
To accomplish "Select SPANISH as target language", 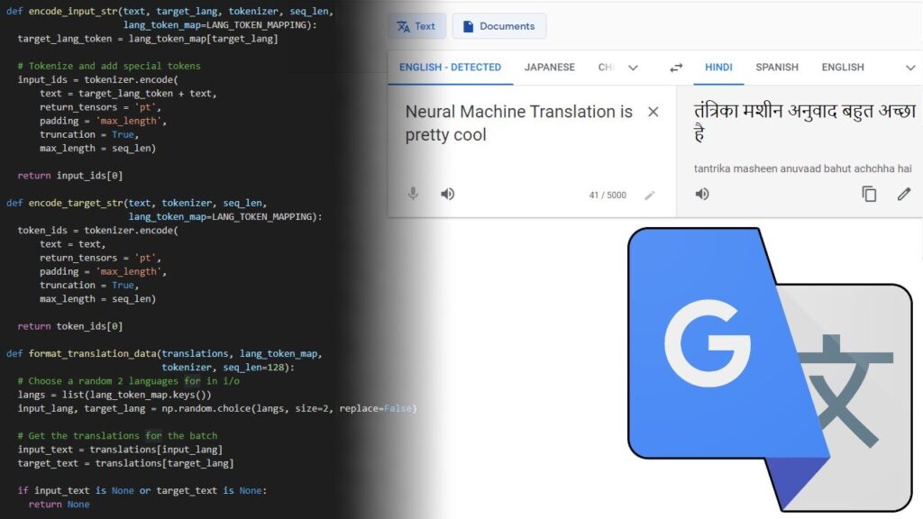I will tap(777, 68).
